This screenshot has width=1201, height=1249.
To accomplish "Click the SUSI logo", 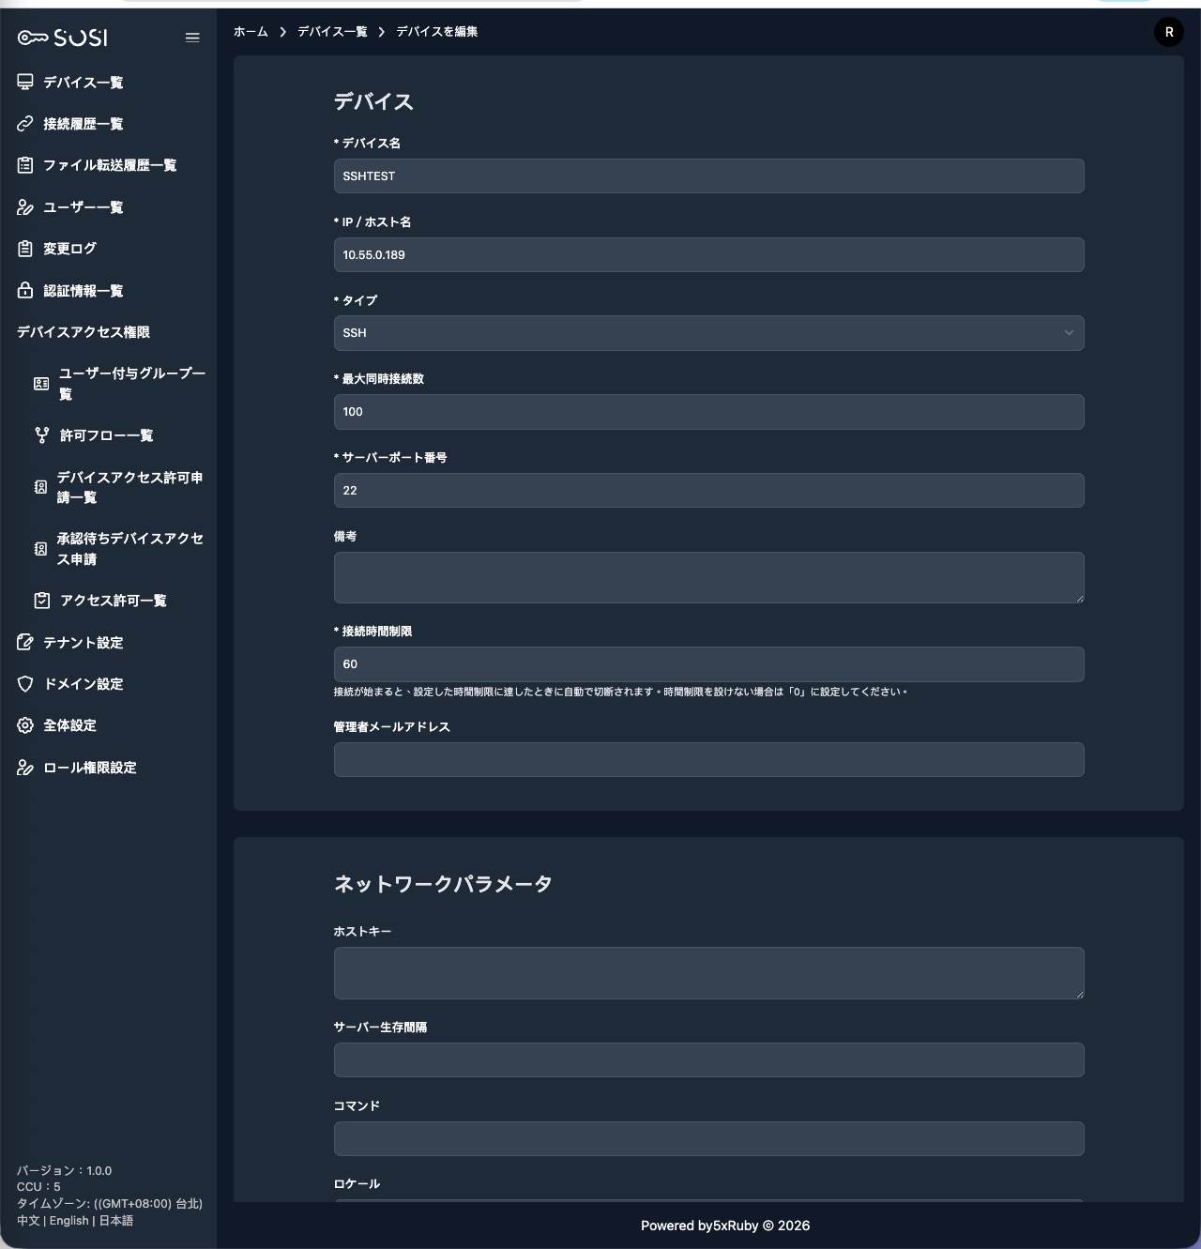I will [x=62, y=38].
